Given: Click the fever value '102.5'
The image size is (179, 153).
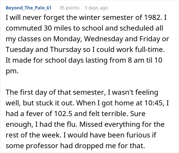Looking at the screenshot, I should pyautogui.click(x=63, y=114).
